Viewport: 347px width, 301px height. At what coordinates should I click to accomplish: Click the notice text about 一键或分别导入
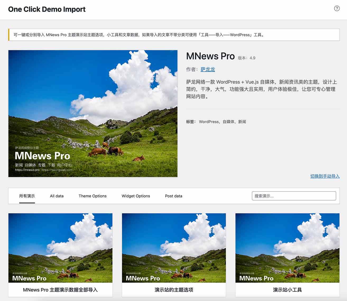click(139, 35)
